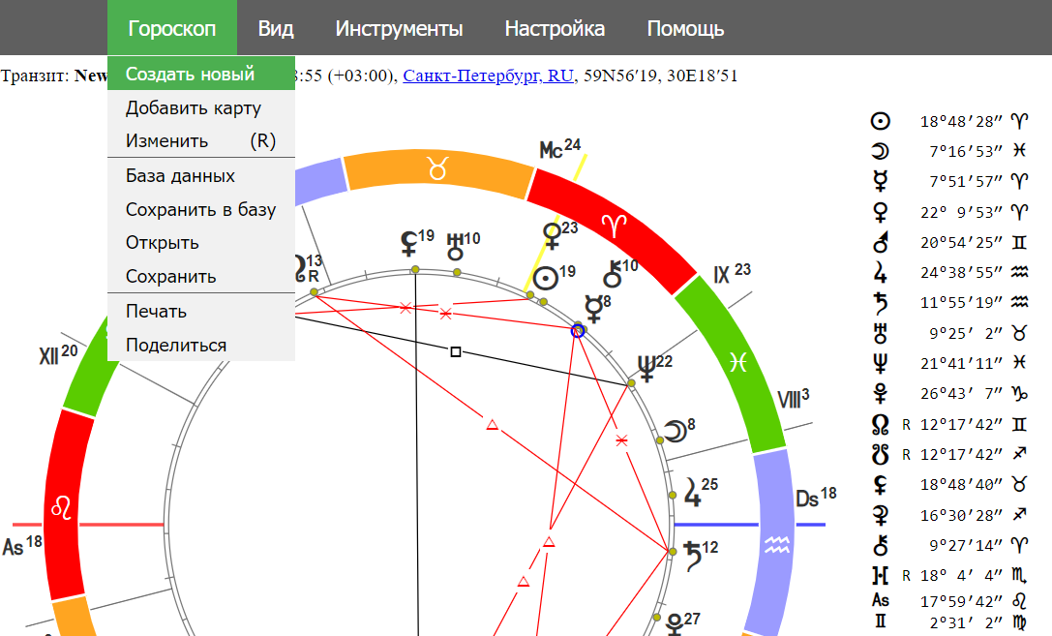Click Chiron glyph in the chart wheel
Image resolution: width=1052 pixels, height=636 pixels.
(x=613, y=274)
